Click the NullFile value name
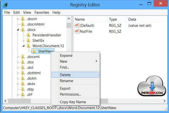 (86, 32)
